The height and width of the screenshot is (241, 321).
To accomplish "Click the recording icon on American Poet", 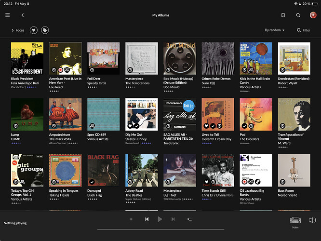I will (x=60, y=70).
